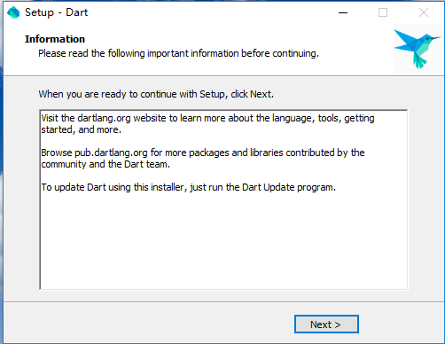Screen dimensions: 445x344
Task: Click the 'started, and more.' line
Action: (82, 129)
